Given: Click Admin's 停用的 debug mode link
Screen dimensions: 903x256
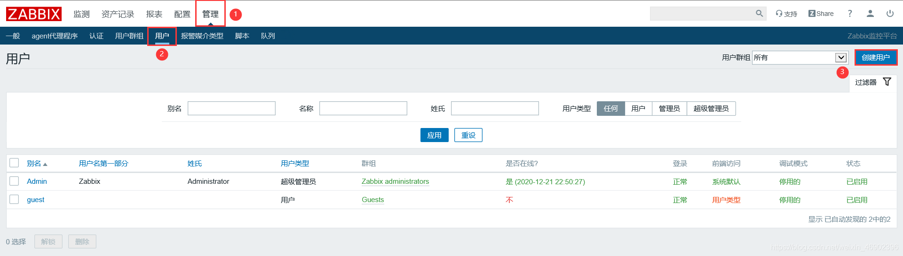Looking at the screenshot, I should (790, 181).
